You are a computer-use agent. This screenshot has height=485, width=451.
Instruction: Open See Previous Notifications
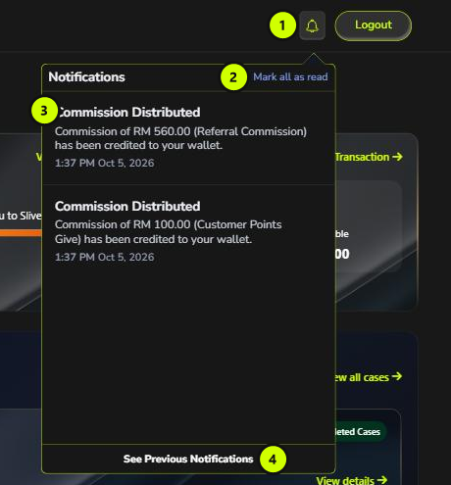point(188,459)
